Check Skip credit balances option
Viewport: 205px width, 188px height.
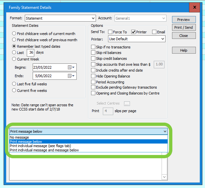tap(93, 59)
